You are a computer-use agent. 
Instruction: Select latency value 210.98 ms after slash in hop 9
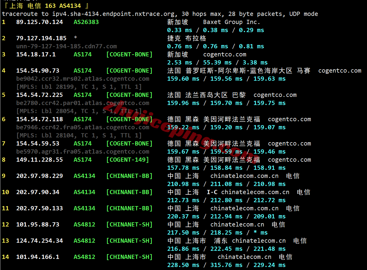(x=269, y=184)
